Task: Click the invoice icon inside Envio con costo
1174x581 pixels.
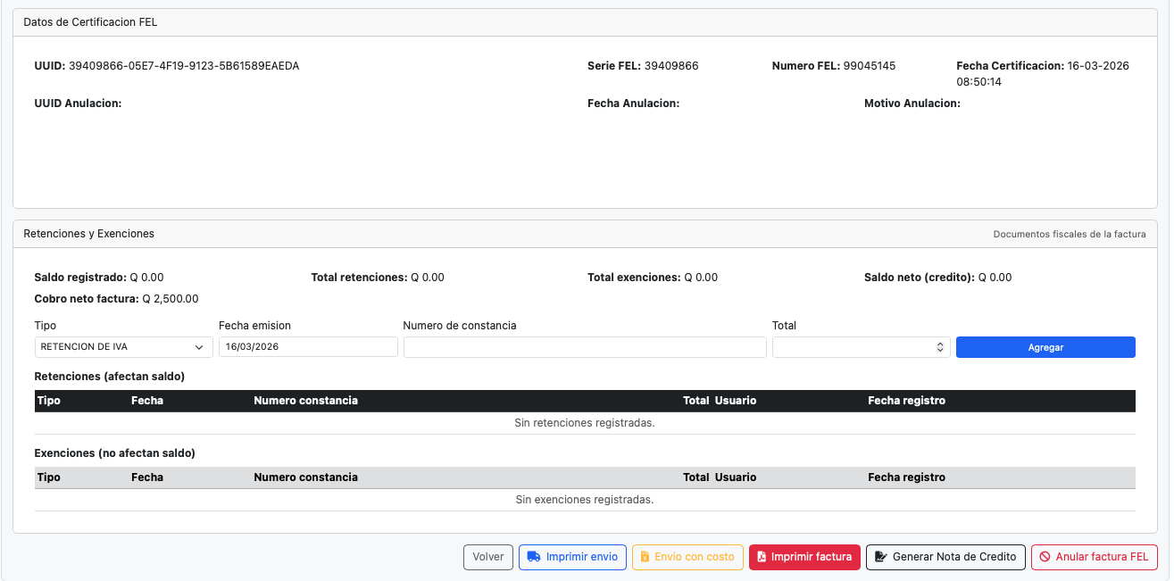Action: (x=645, y=556)
